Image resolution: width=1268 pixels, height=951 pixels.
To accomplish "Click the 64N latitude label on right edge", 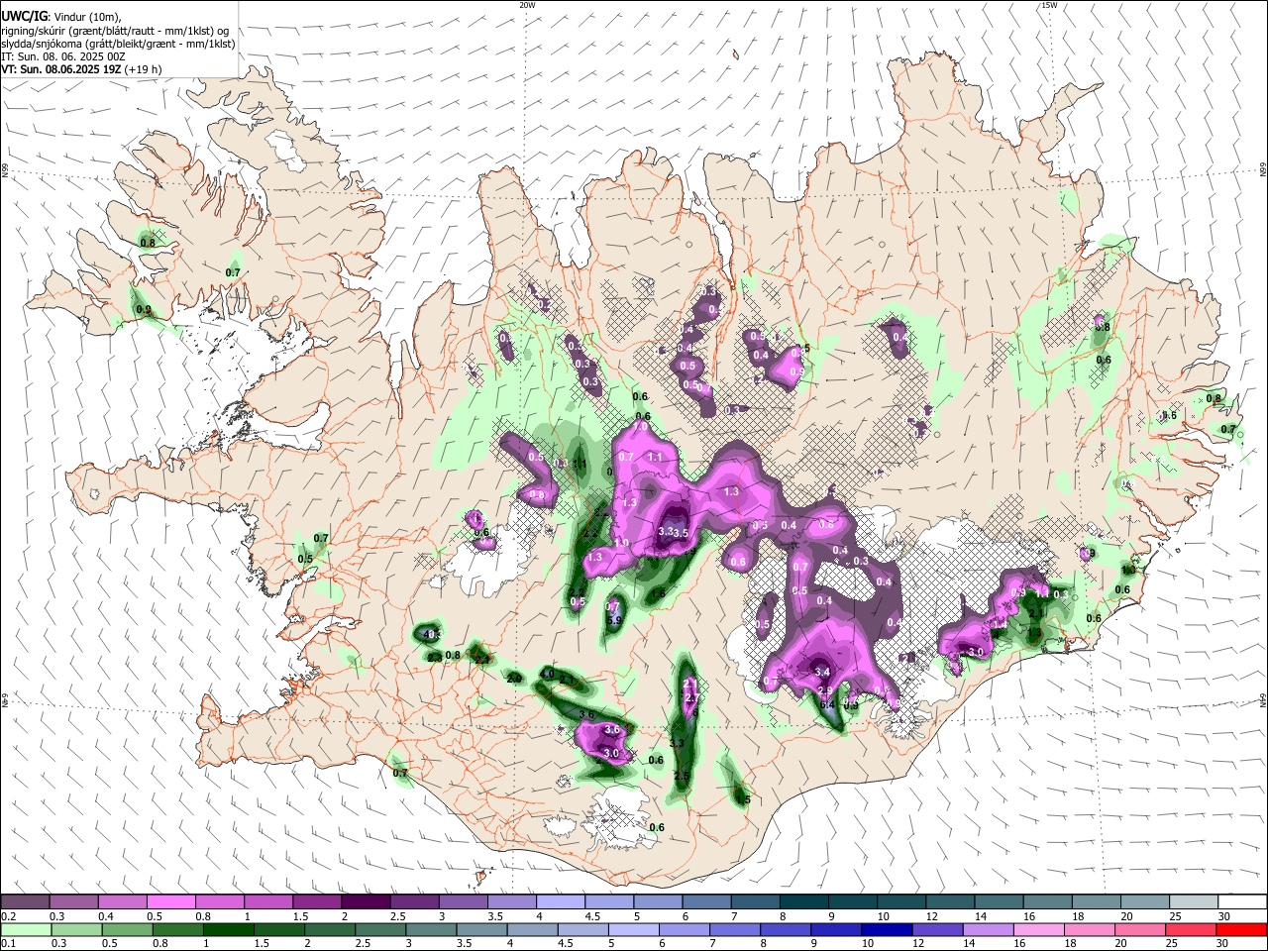I will (x=1262, y=699).
